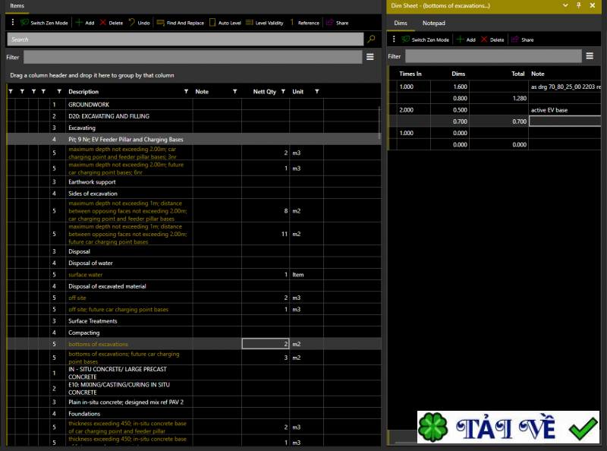Image resolution: width=607 pixels, height=451 pixels.
Task: Select the Pit; 9 Nr; EV Feeder Pillar row
Action: coord(193,140)
